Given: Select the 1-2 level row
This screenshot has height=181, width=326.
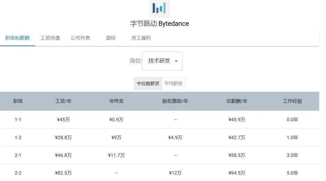Looking at the screenshot, I should coord(18,138).
